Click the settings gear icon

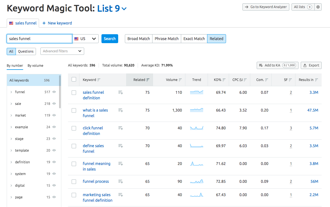pyautogui.click(x=318, y=7)
